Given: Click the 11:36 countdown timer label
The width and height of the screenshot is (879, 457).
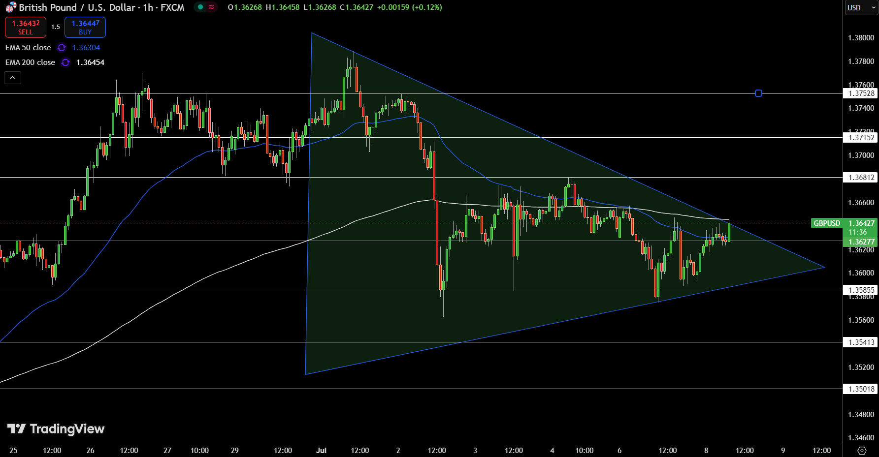Looking at the screenshot, I should pyautogui.click(x=858, y=232).
